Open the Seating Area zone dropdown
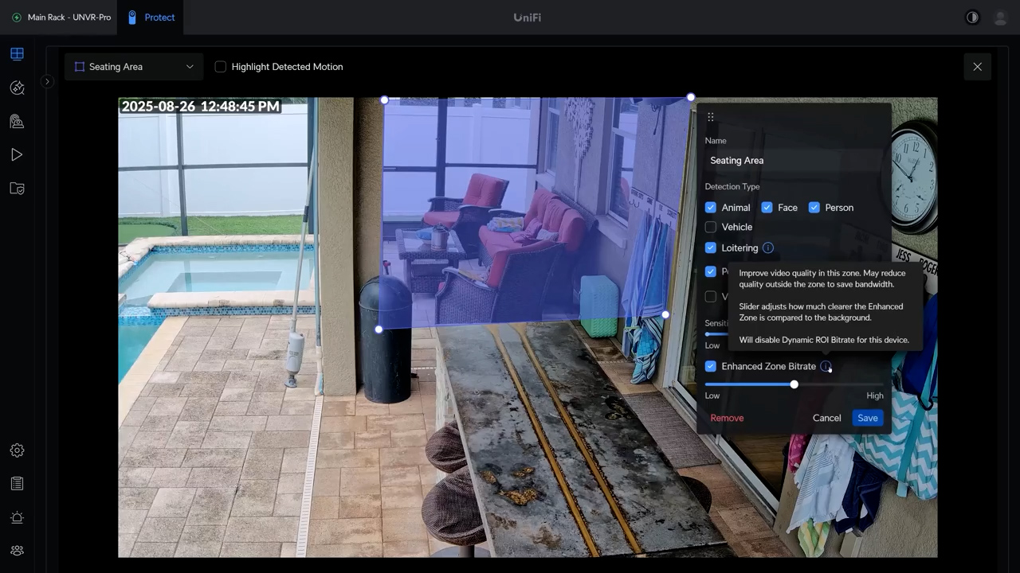This screenshot has width=1020, height=573. point(134,67)
